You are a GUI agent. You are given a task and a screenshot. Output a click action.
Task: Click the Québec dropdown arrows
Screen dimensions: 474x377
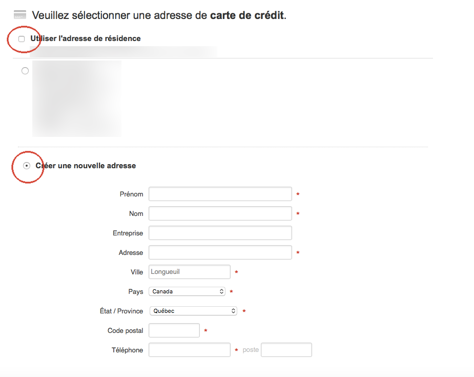[x=233, y=311]
